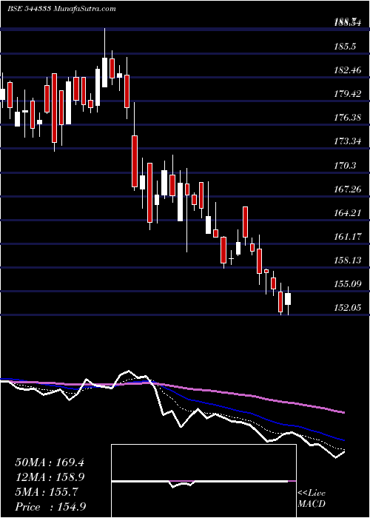The width and height of the screenshot is (370, 518).
Task: Click the 5MA : 155.7 reading
Action: click(47, 493)
